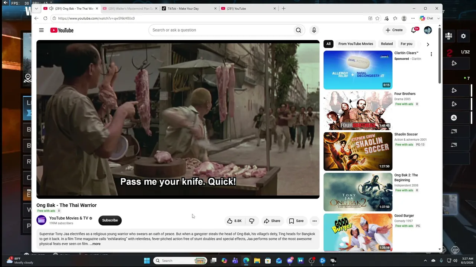Select the All filter chip
The height and width of the screenshot is (267, 476).
(x=328, y=44)
